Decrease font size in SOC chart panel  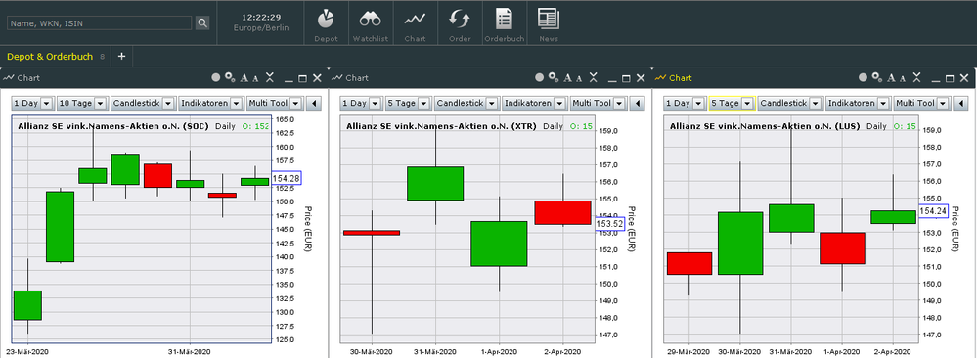tap(255, 78)
